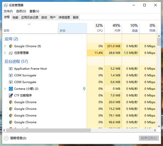Viewport: 163px width, 146px height.
Task: Click the 简略信息(D) label
Action: pyautogui.click(x=18, y=138)
